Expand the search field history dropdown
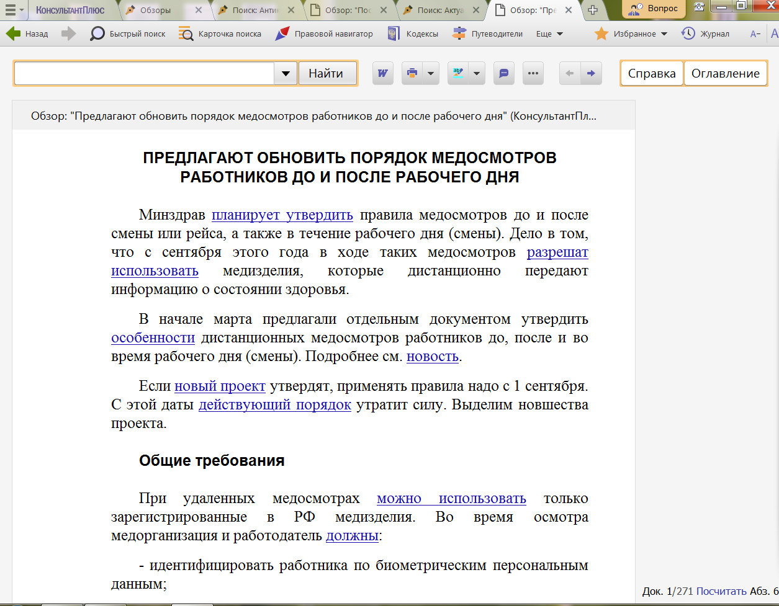The image size is (779, 606). tap(285, 73)
